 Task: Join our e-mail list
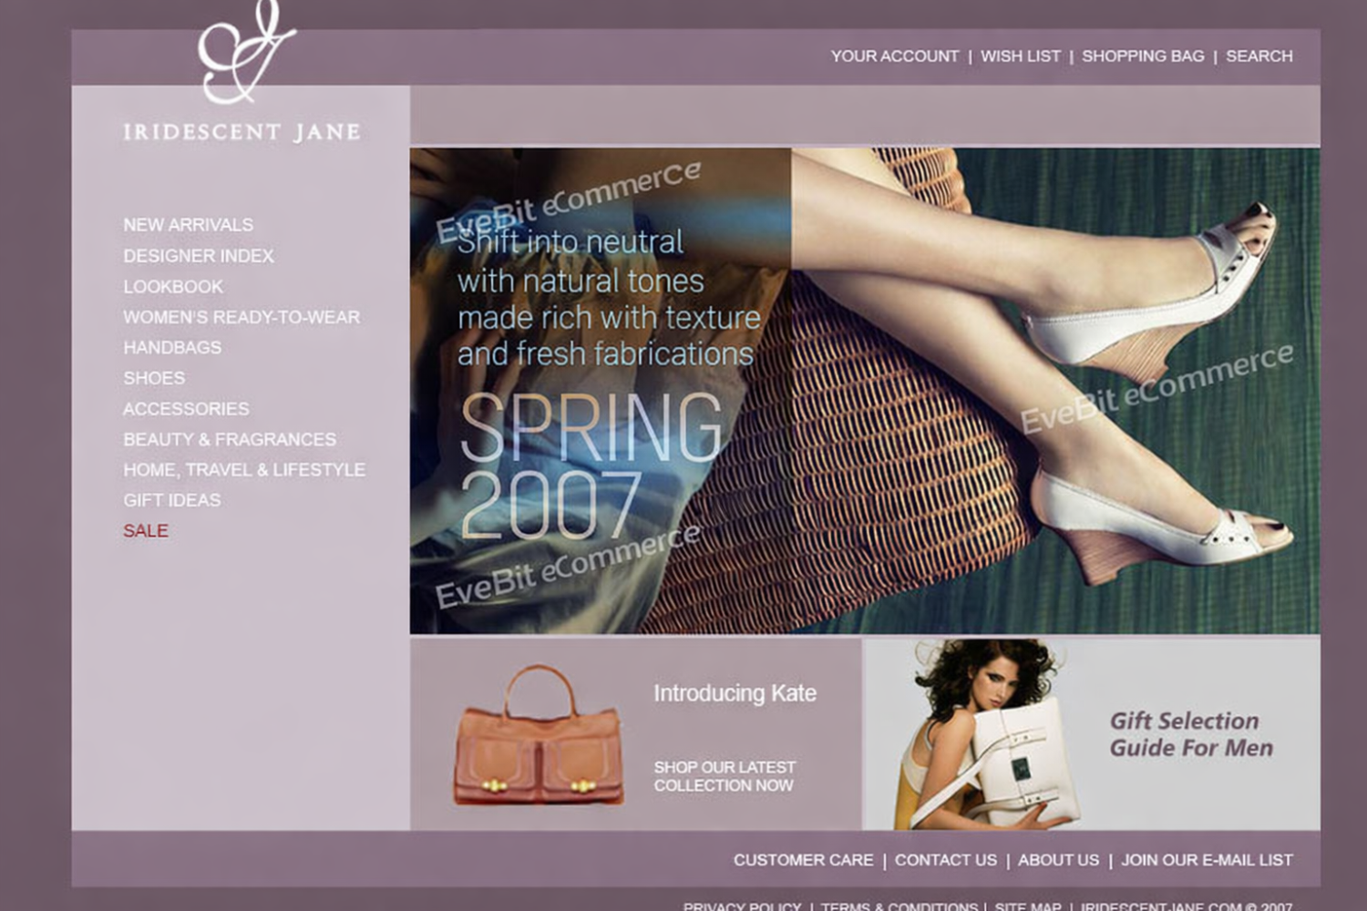coord(1208,860)
